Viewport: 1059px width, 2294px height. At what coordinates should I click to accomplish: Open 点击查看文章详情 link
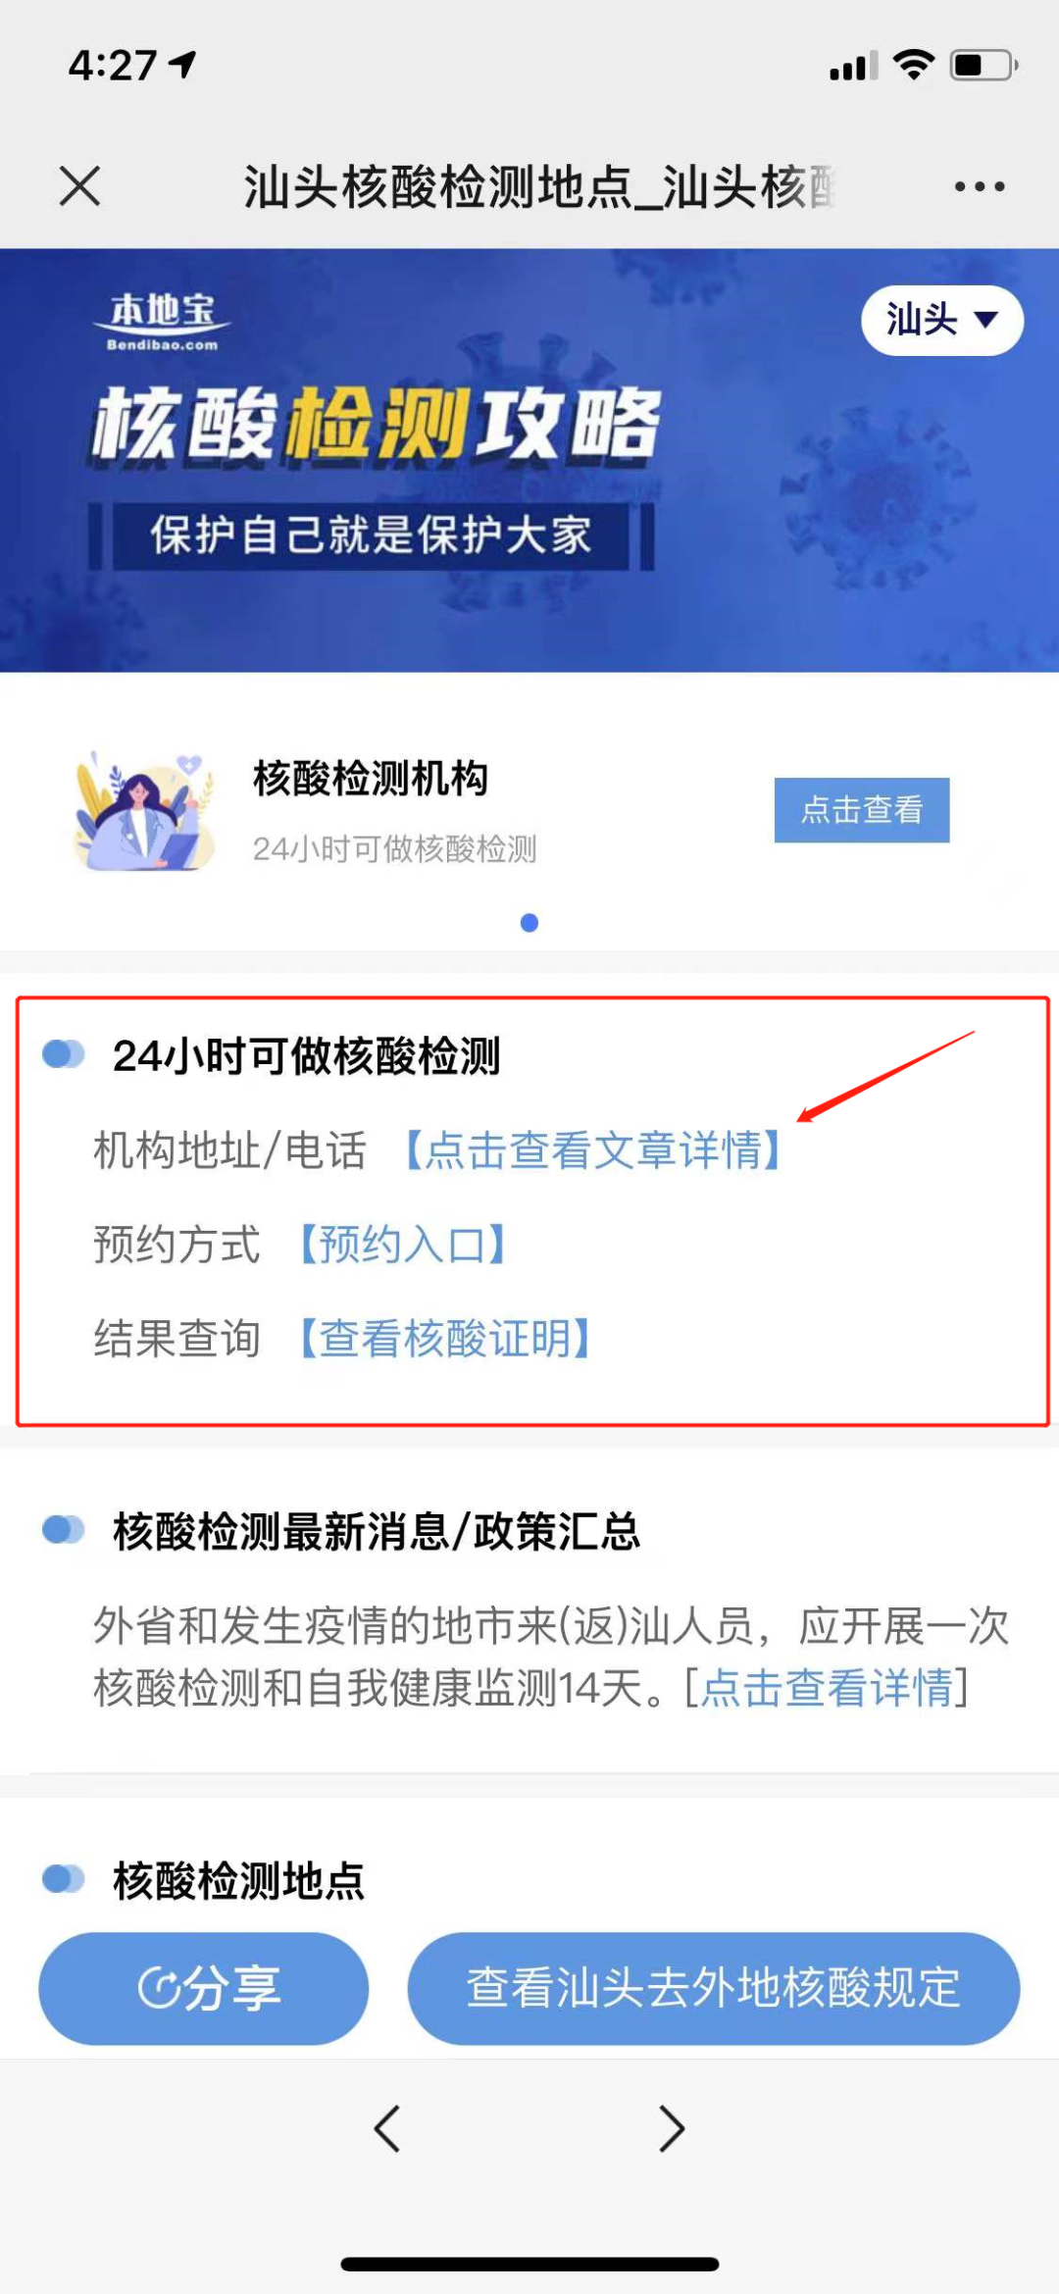(x=593, y=1149)
